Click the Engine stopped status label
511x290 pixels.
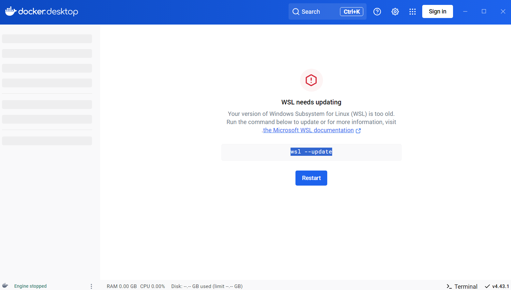click(30, 286)
